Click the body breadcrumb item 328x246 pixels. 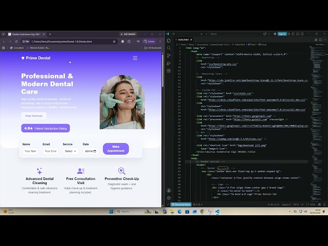click(262, 45)
